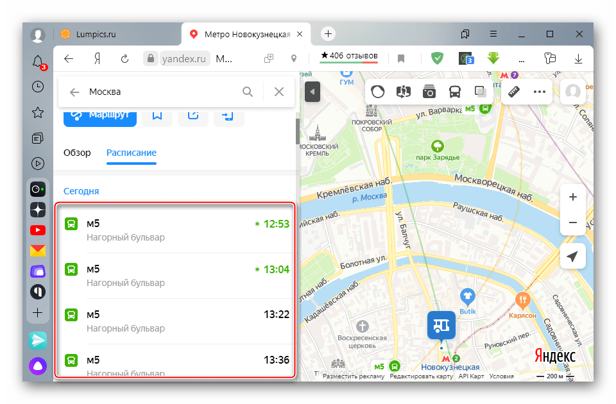This screenshot has height=404, width=616.
Task: Collapse the side panel with arrow button
Action: point(312,92)
